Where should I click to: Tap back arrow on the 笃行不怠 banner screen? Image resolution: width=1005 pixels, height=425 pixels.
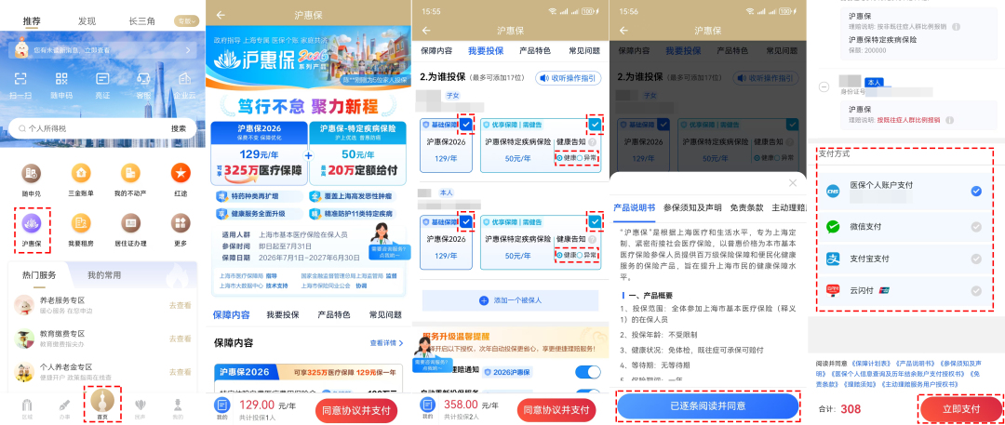[x=221, y=15]
